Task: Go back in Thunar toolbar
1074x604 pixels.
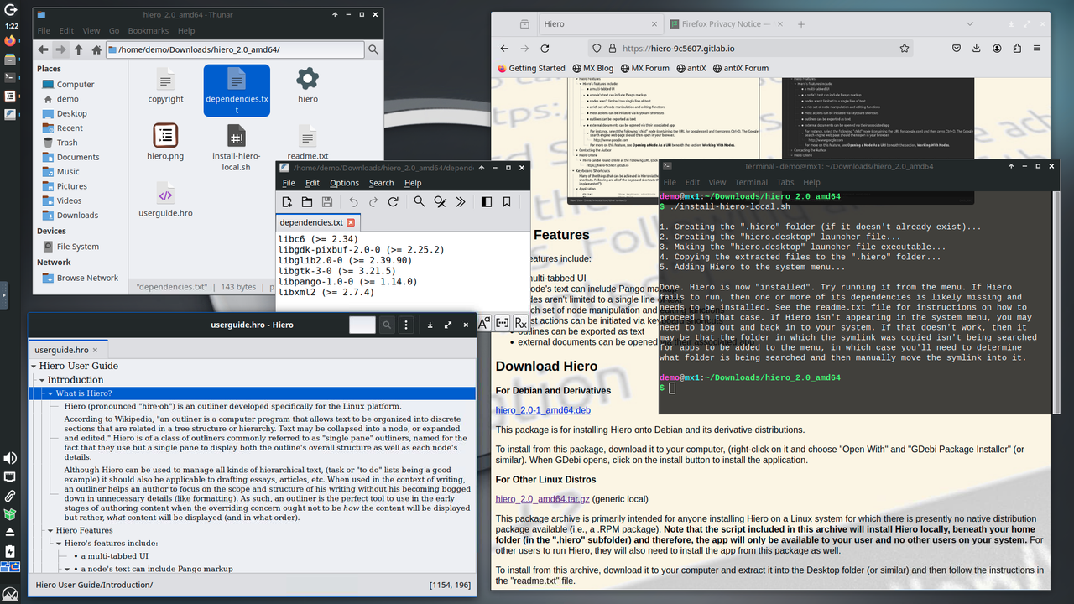Action: coord(41,49)
